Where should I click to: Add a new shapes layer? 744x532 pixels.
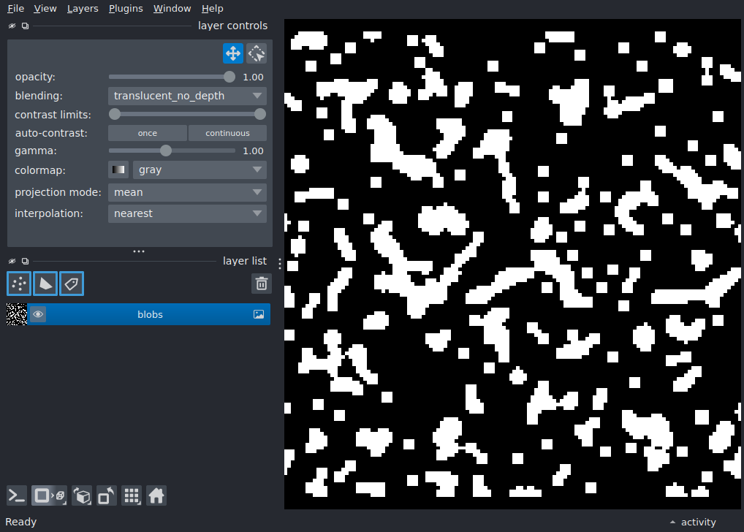click(45, 284)
